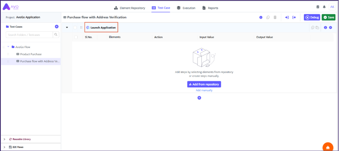The height and width of the screenshot is (151, 339).
Task: Open the clipboard icon in top bar
Action: 318,7
